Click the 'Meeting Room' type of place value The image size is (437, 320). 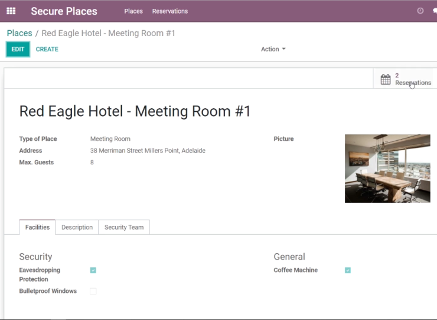[110, 139]
